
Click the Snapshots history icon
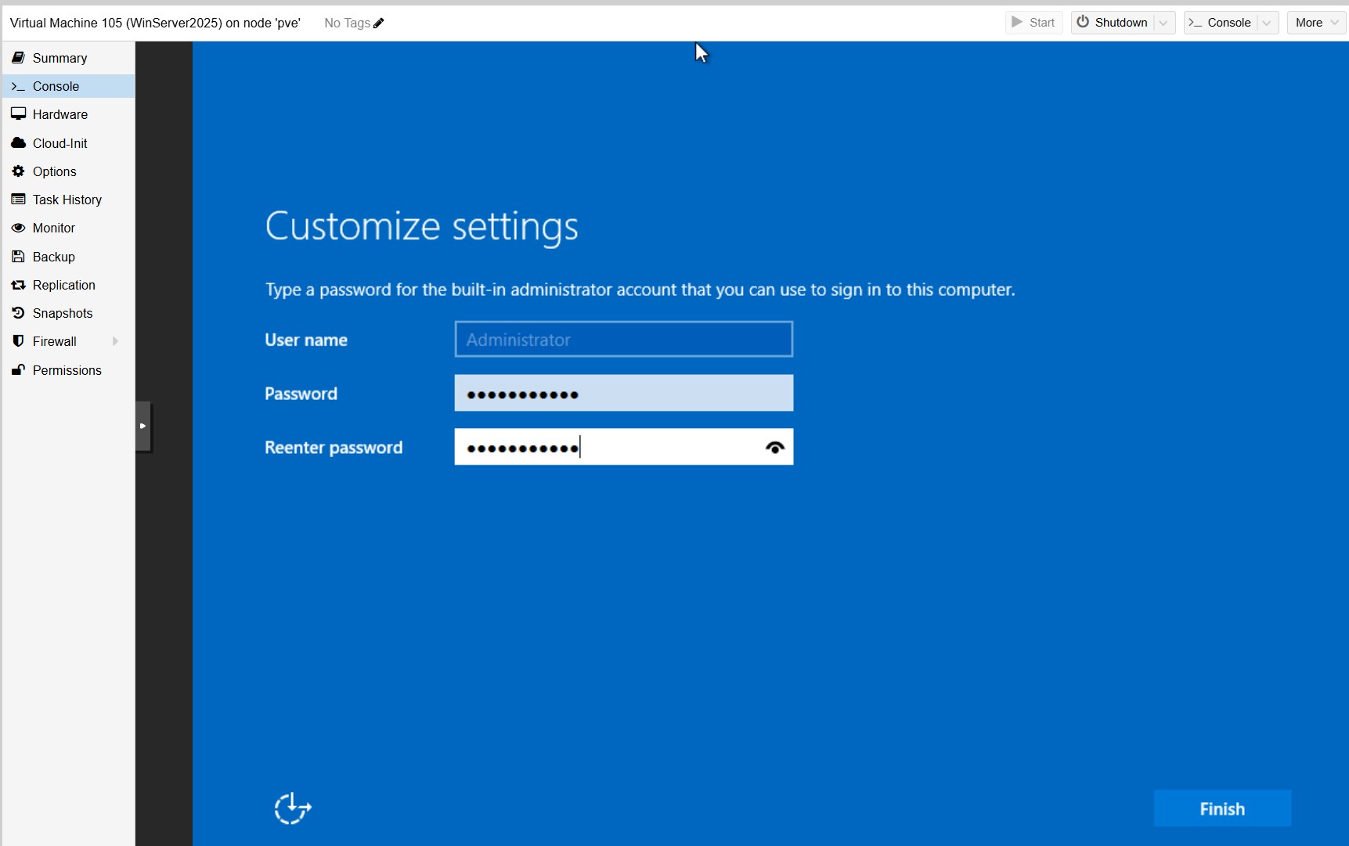coord(18,313)
